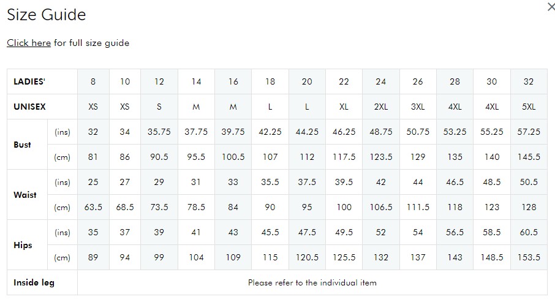Click the Inside leg row label

point(34,282)
